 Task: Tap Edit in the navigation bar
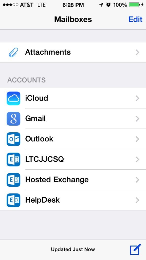point(135,19)
